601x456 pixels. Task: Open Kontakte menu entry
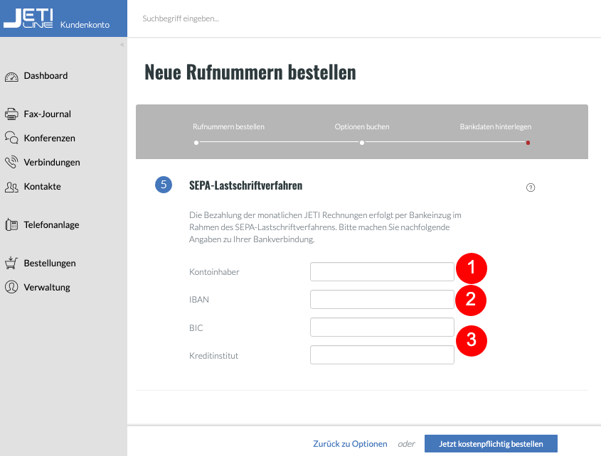click(x=42, y=187)
